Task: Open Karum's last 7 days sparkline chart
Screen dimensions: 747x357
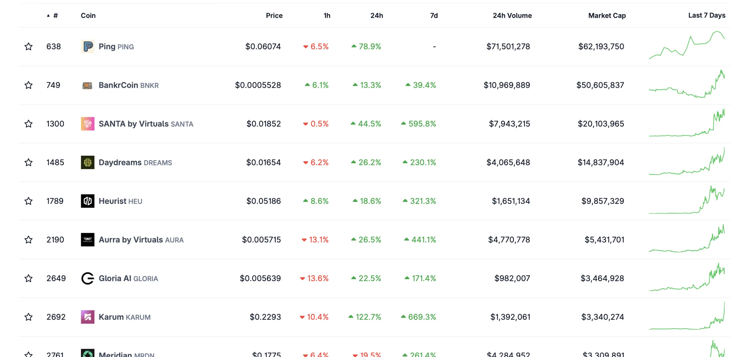Action: (x=687, y=316)
